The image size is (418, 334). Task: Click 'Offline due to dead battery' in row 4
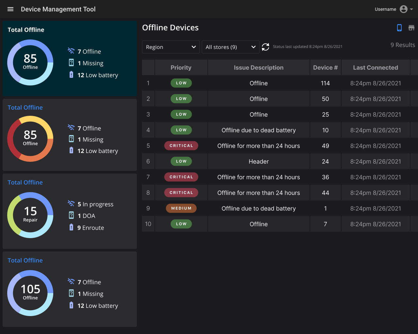tap(259, 130)
